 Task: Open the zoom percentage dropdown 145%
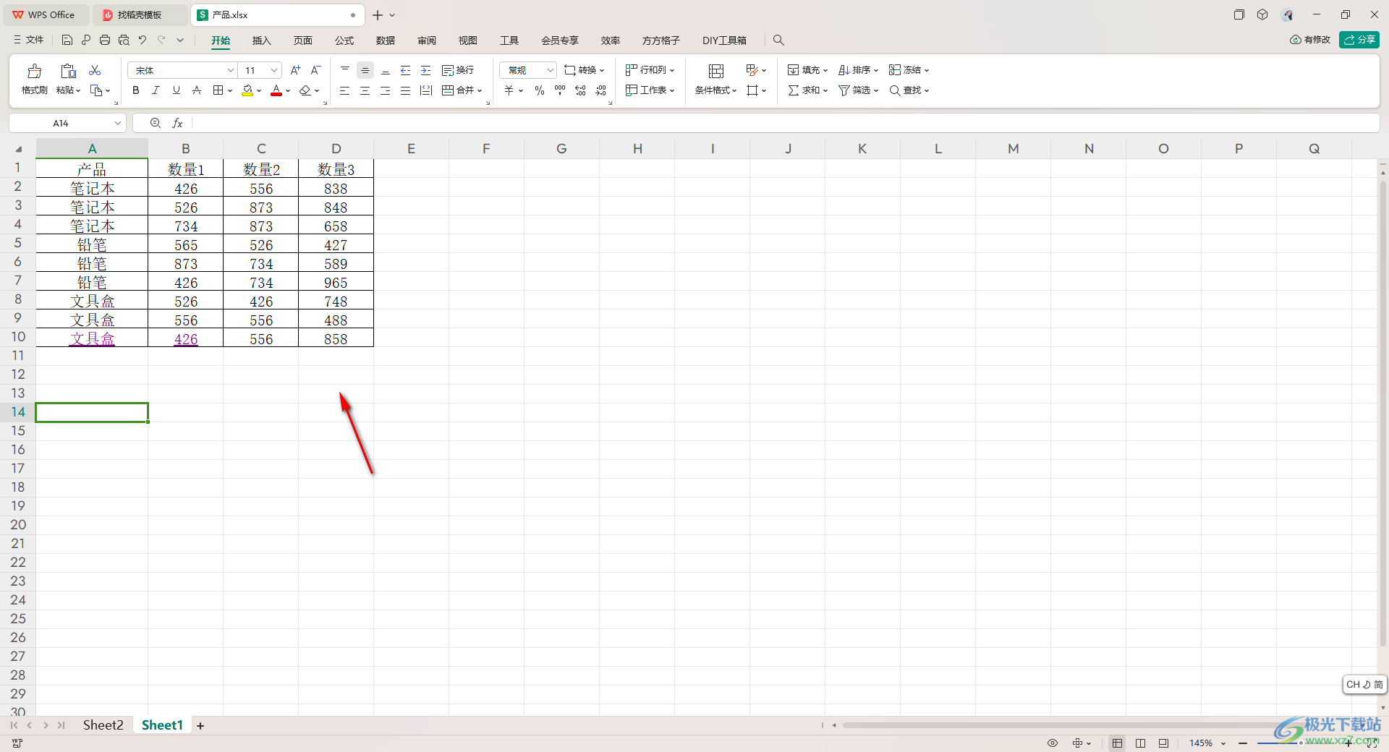click(1223, 743)
